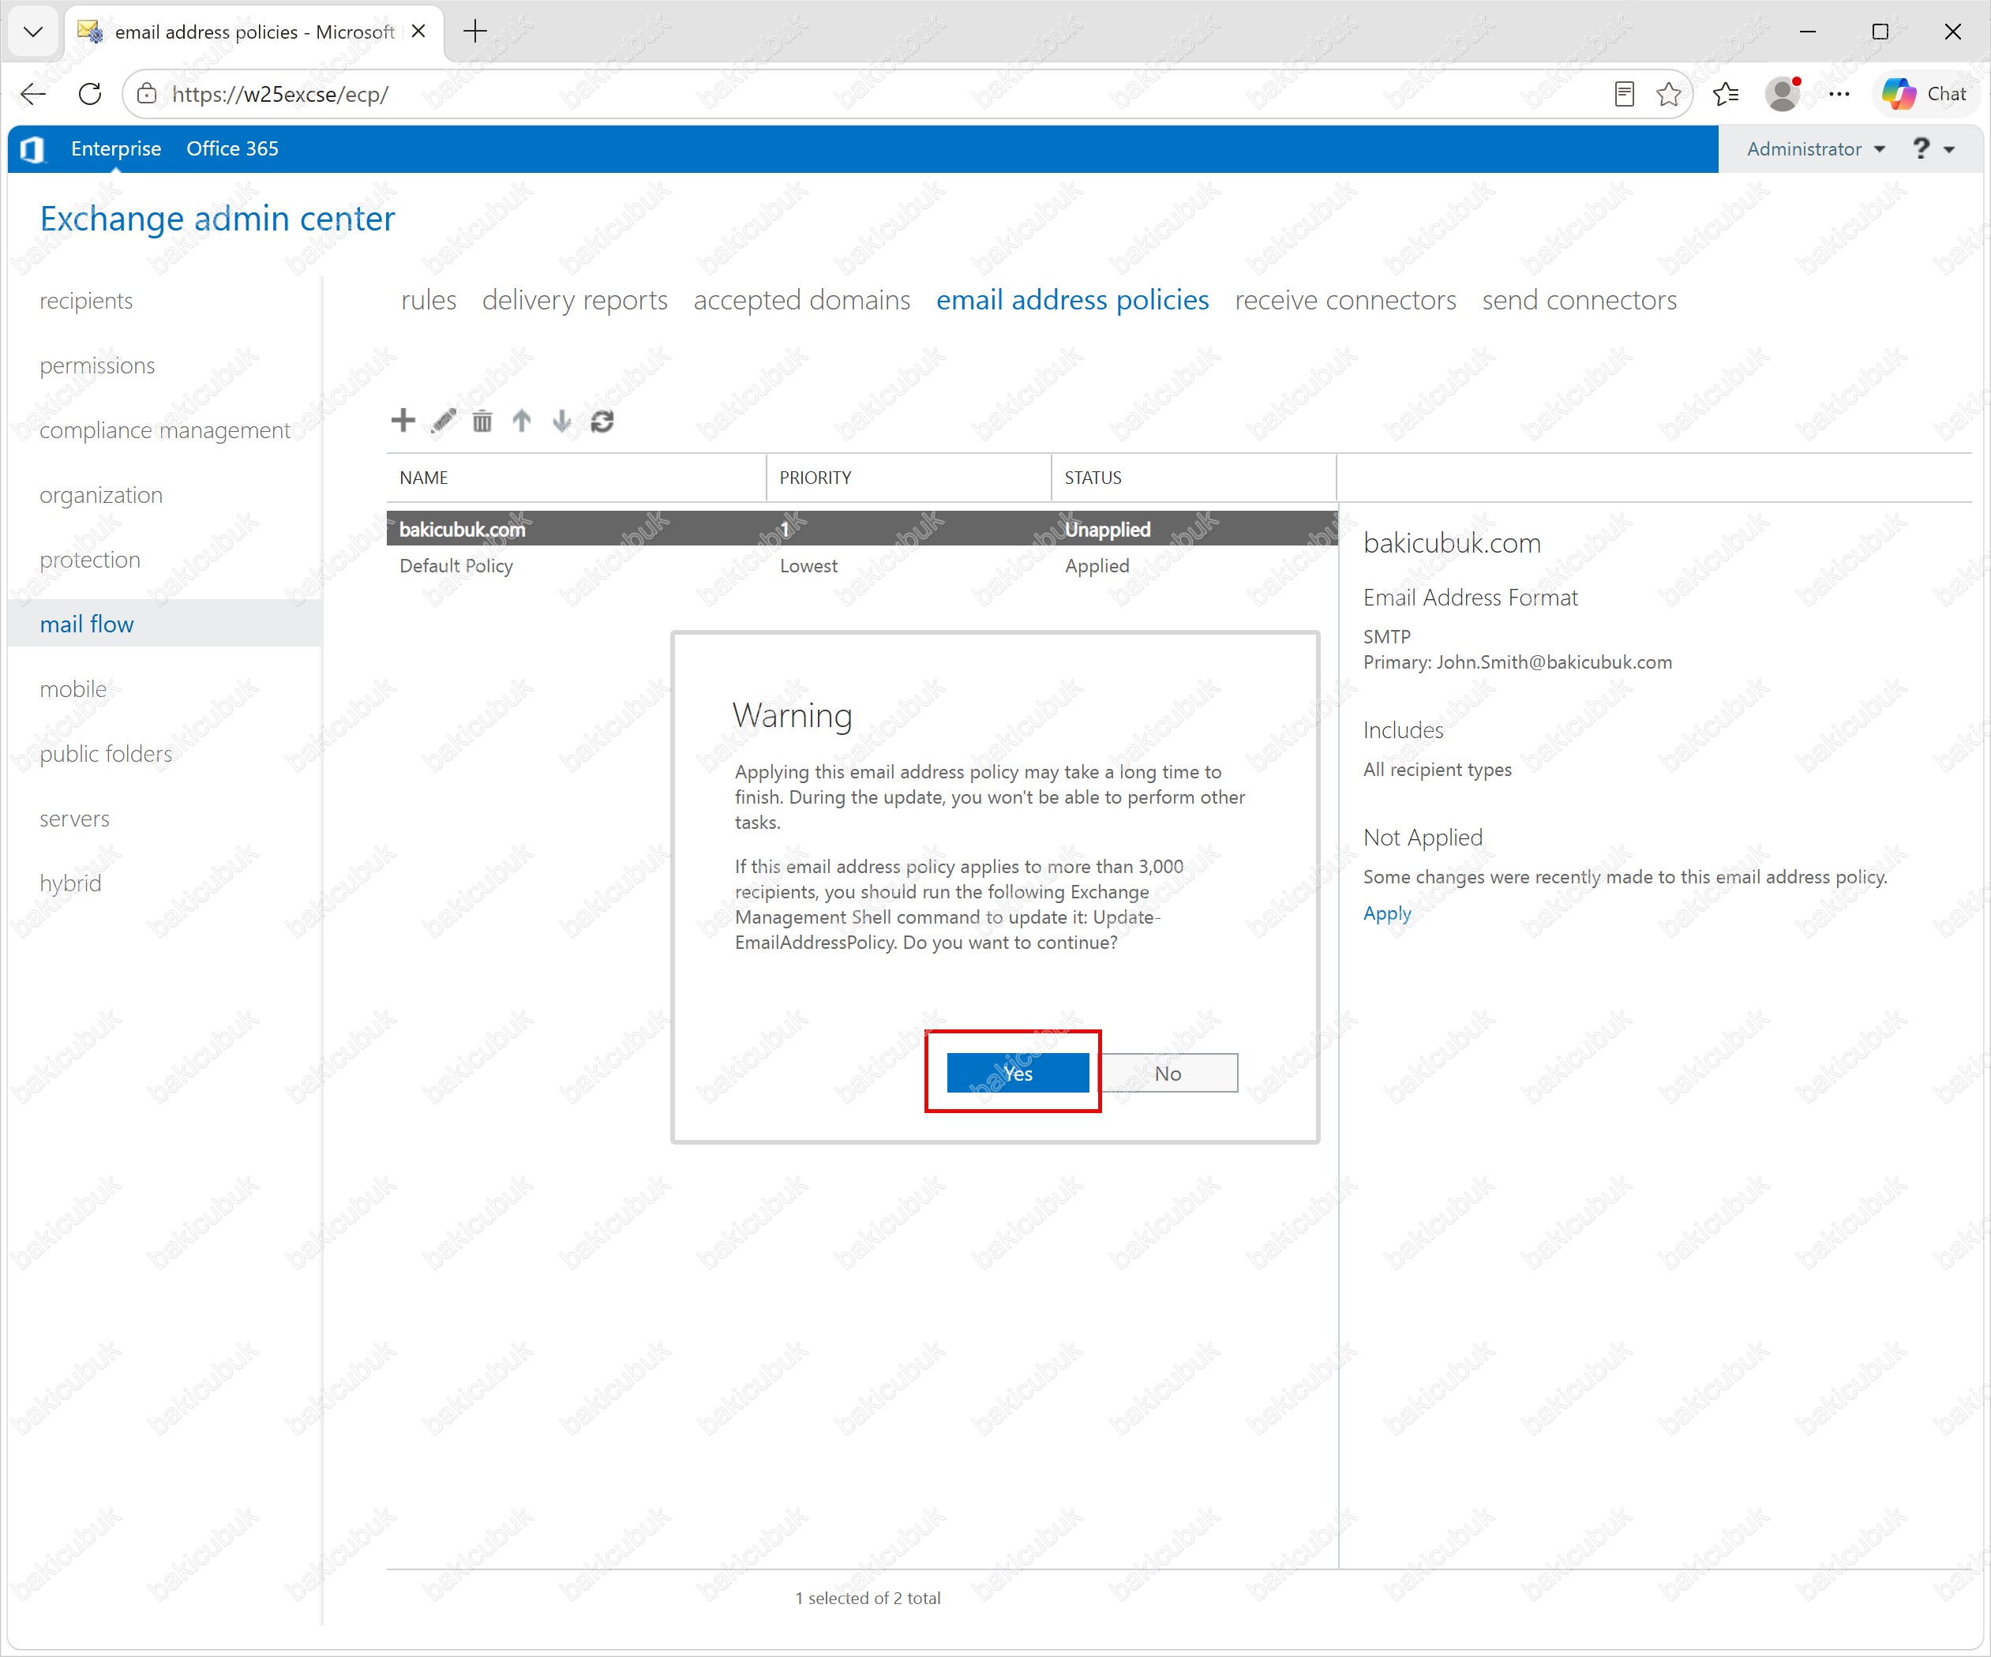The height and width of the screenshot is (1657, 1991).
Task: Add page to favorites star icon
Action: pyautogui.click(x=1669, y=94)
